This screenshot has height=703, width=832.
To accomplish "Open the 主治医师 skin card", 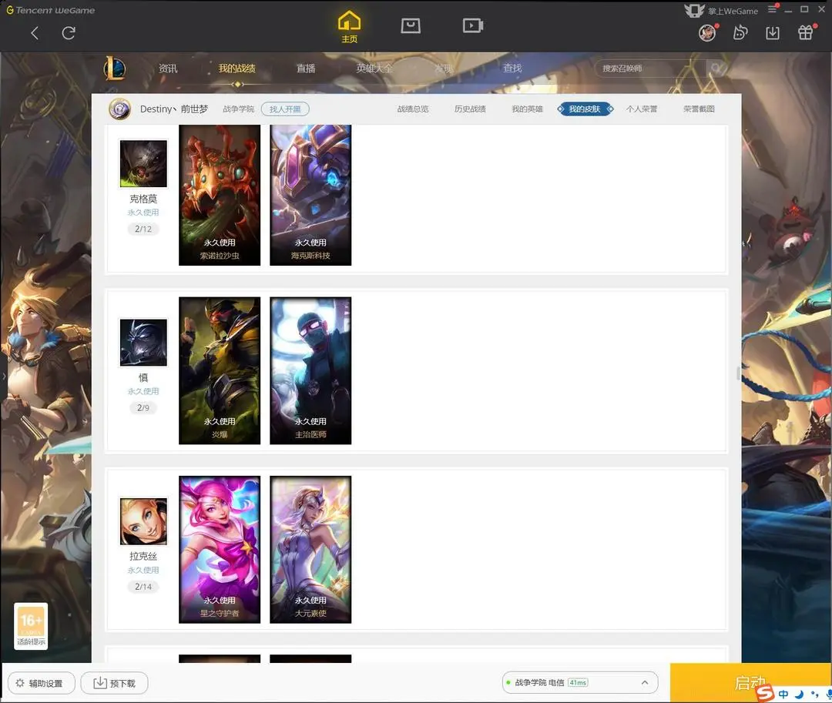I will pyautogui.click(x=310, y=370).
